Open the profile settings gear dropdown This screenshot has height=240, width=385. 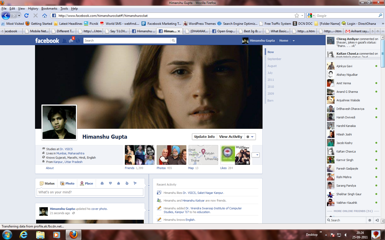250,137
